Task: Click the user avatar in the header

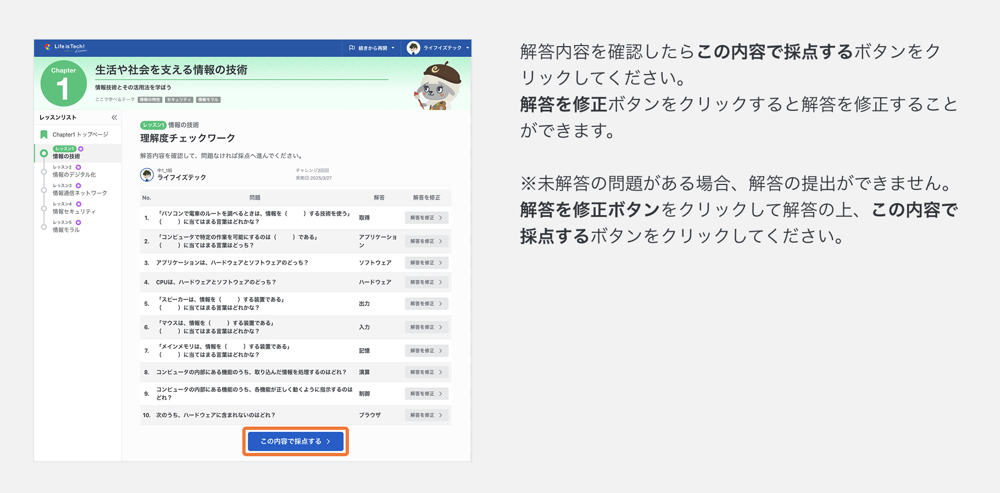Action: 413,48
